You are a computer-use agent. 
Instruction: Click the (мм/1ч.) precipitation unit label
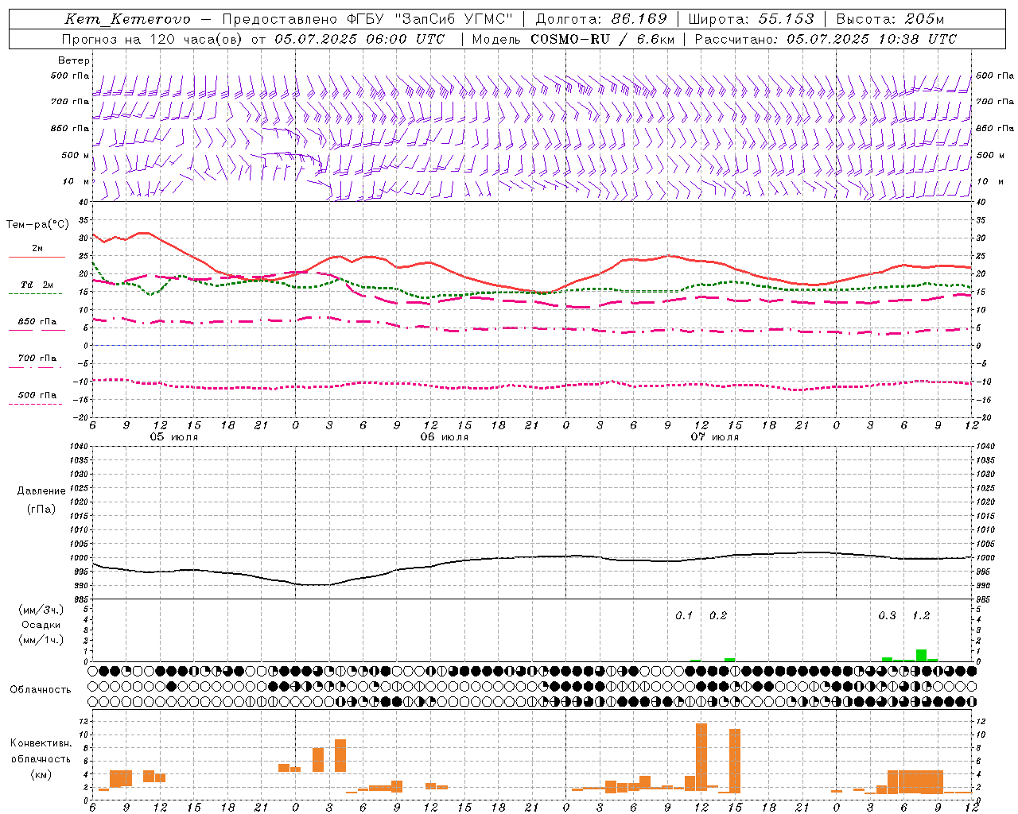[x=41, y=640]
